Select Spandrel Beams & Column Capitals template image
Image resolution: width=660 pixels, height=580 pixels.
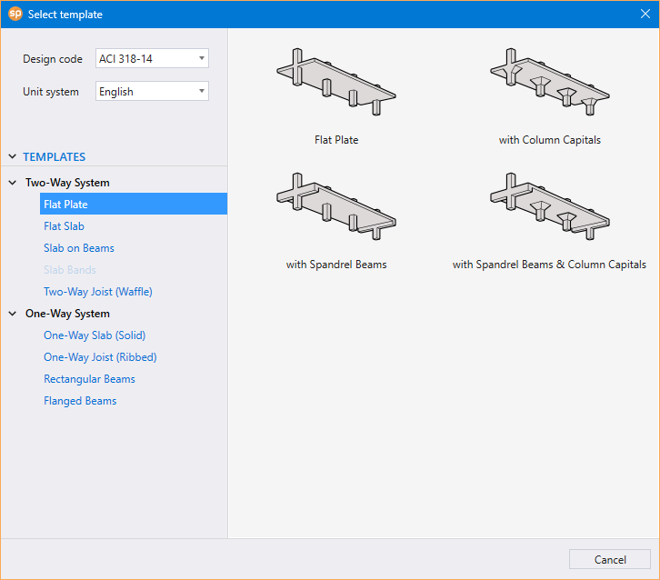click(x=550, y=206)
